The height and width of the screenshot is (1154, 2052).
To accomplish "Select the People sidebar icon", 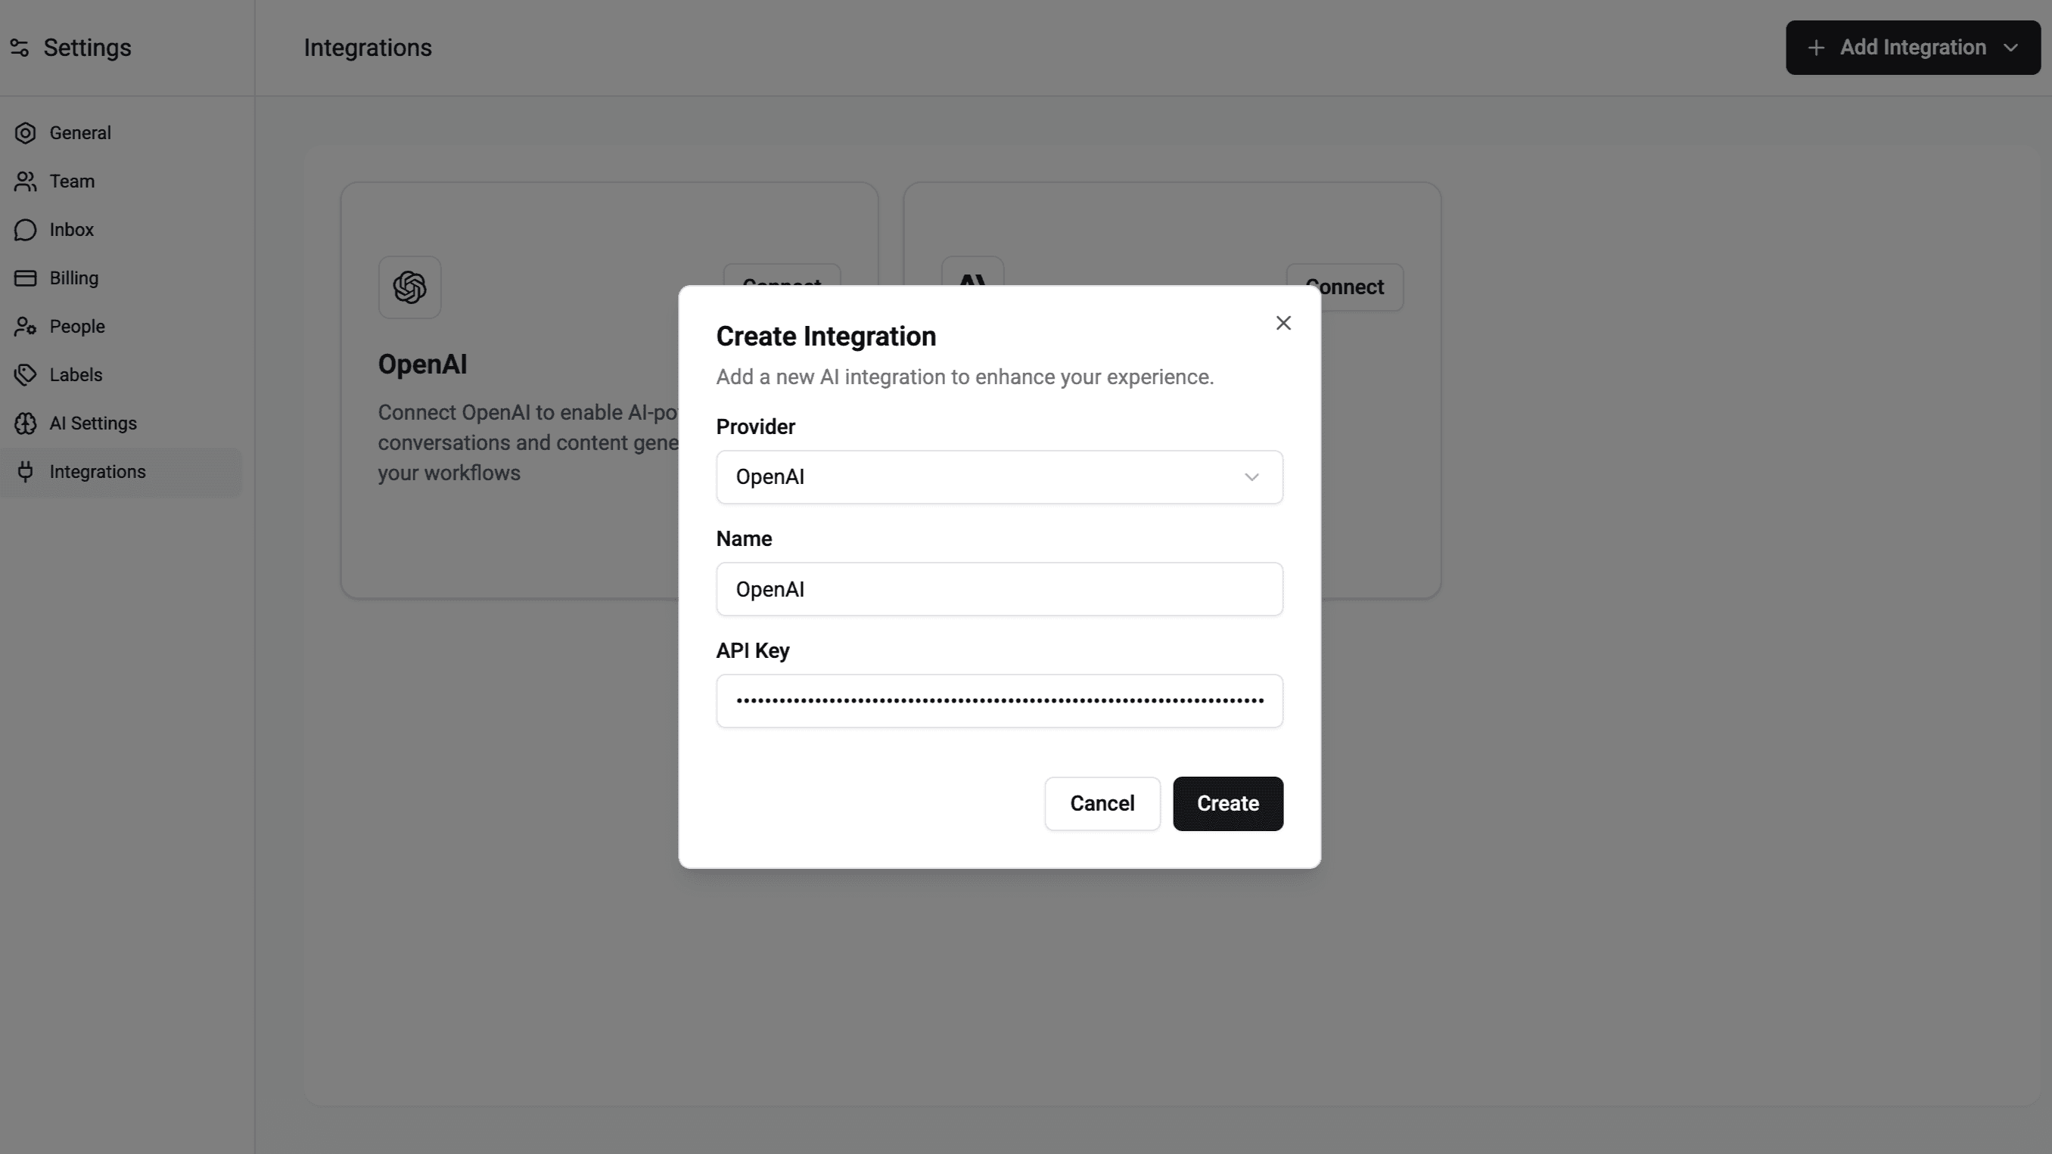I will 25,326.
